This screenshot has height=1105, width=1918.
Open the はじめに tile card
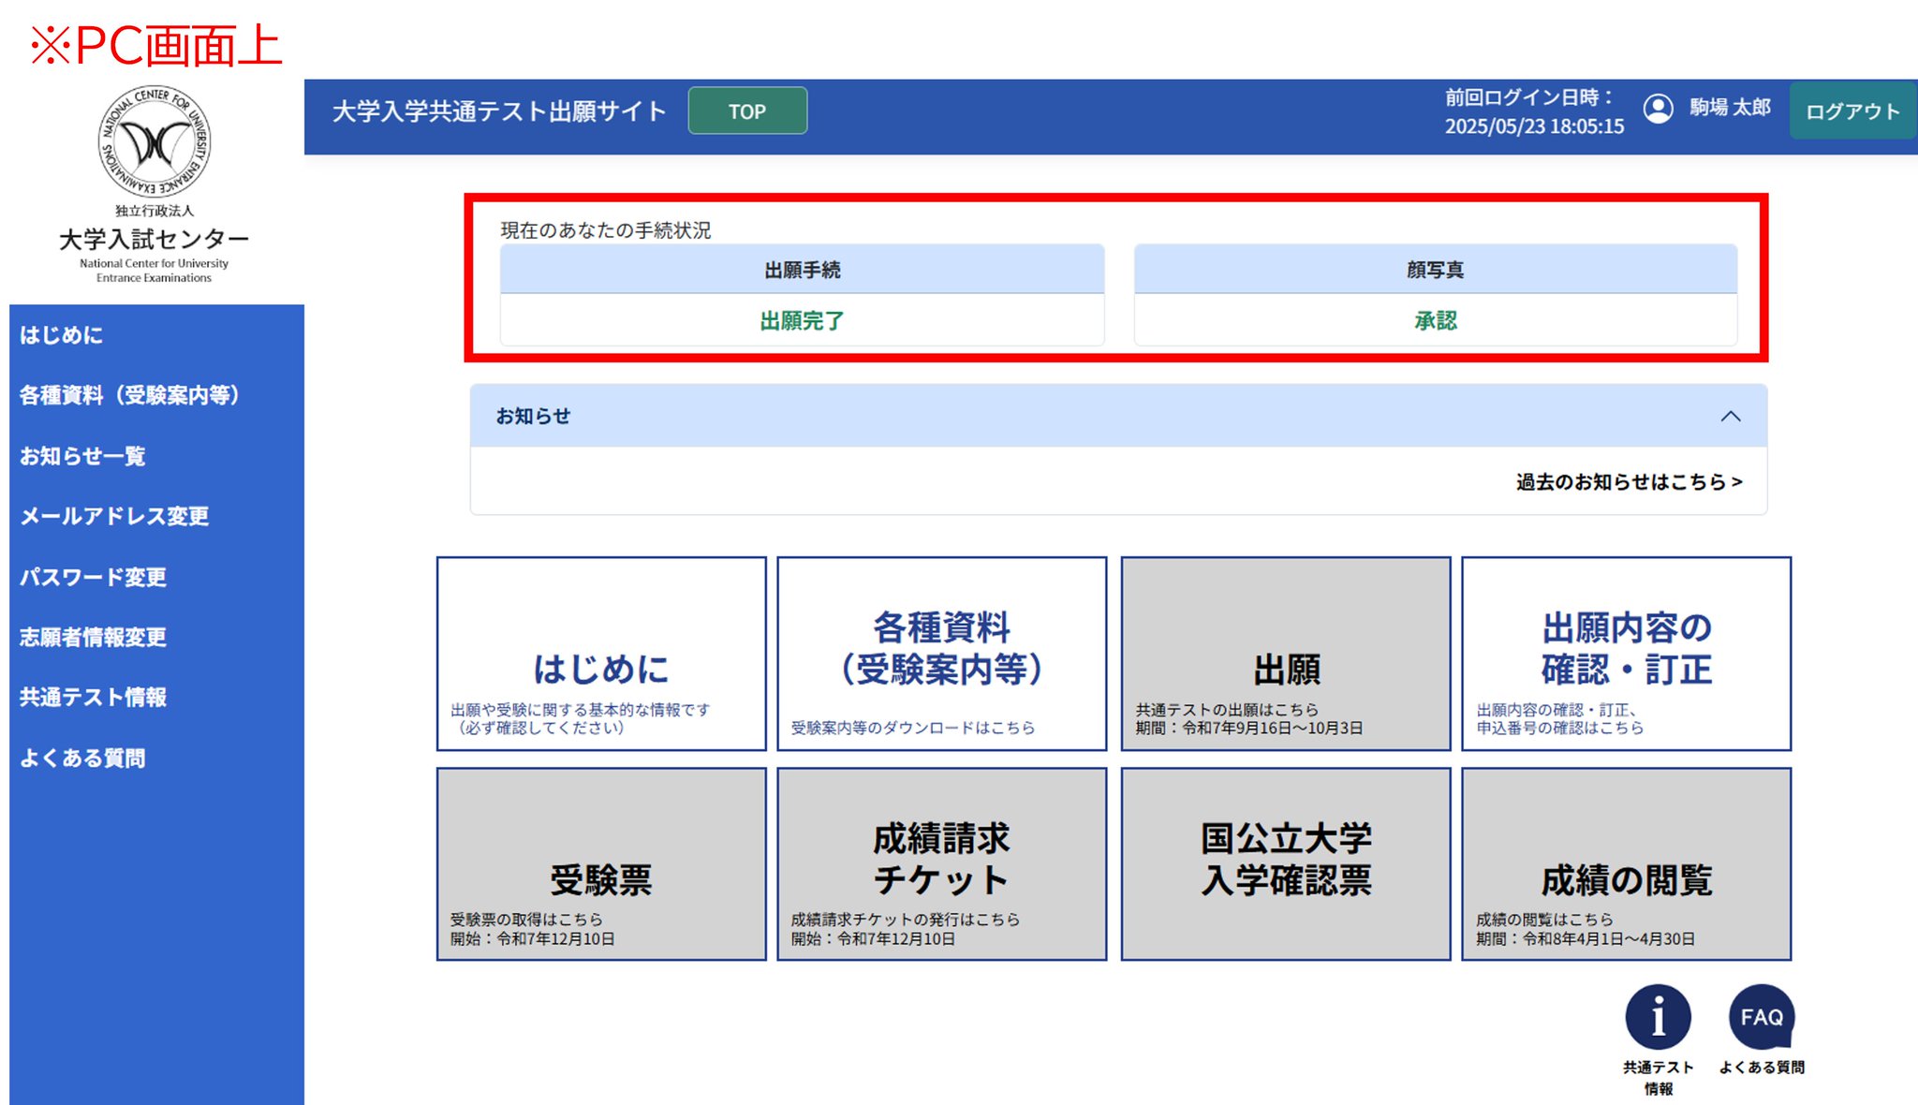click(x=601, y=654)
